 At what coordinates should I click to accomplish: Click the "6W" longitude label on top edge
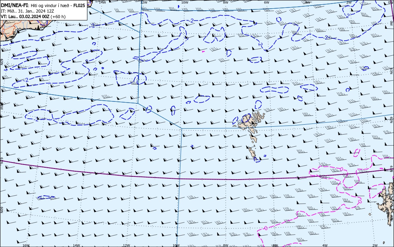pyautogui.click(x=267, y=2)
